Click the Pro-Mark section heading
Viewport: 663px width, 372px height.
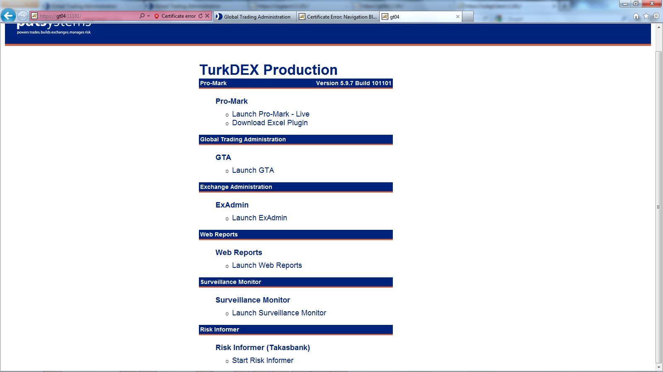pyautogui.click(x=232, y=101)
